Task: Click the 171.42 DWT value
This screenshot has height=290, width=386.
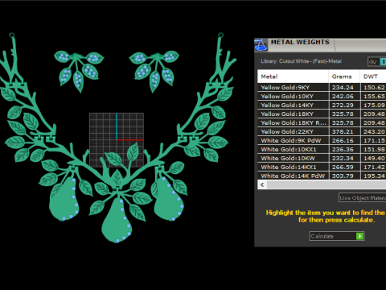Action: point(374,167)
